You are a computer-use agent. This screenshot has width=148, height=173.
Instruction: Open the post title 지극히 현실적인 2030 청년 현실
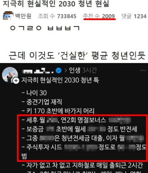point(56,4)
